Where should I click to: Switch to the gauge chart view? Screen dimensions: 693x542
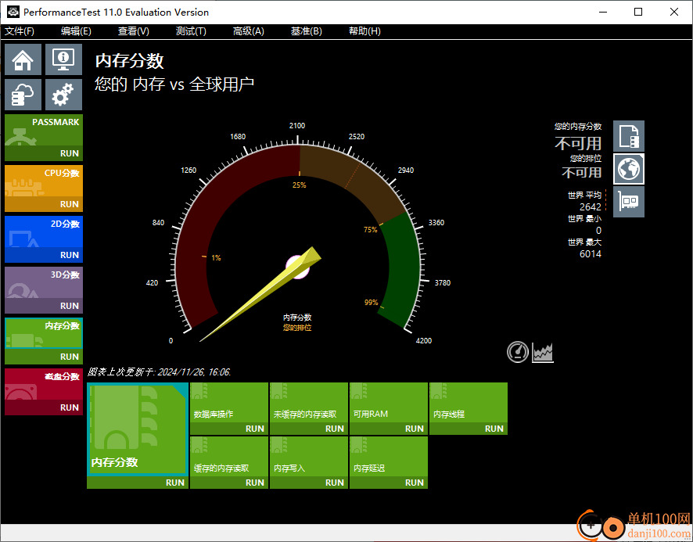(x=518, y=352)
